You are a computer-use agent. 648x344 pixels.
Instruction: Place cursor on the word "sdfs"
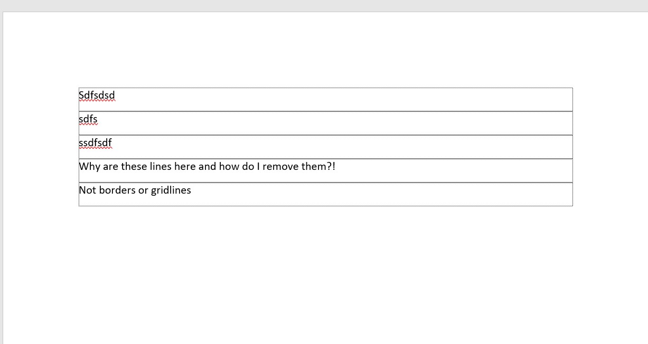(88, 119)
